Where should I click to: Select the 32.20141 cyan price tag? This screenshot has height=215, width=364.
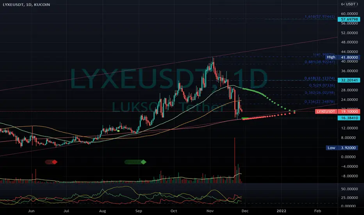point(349,80)
